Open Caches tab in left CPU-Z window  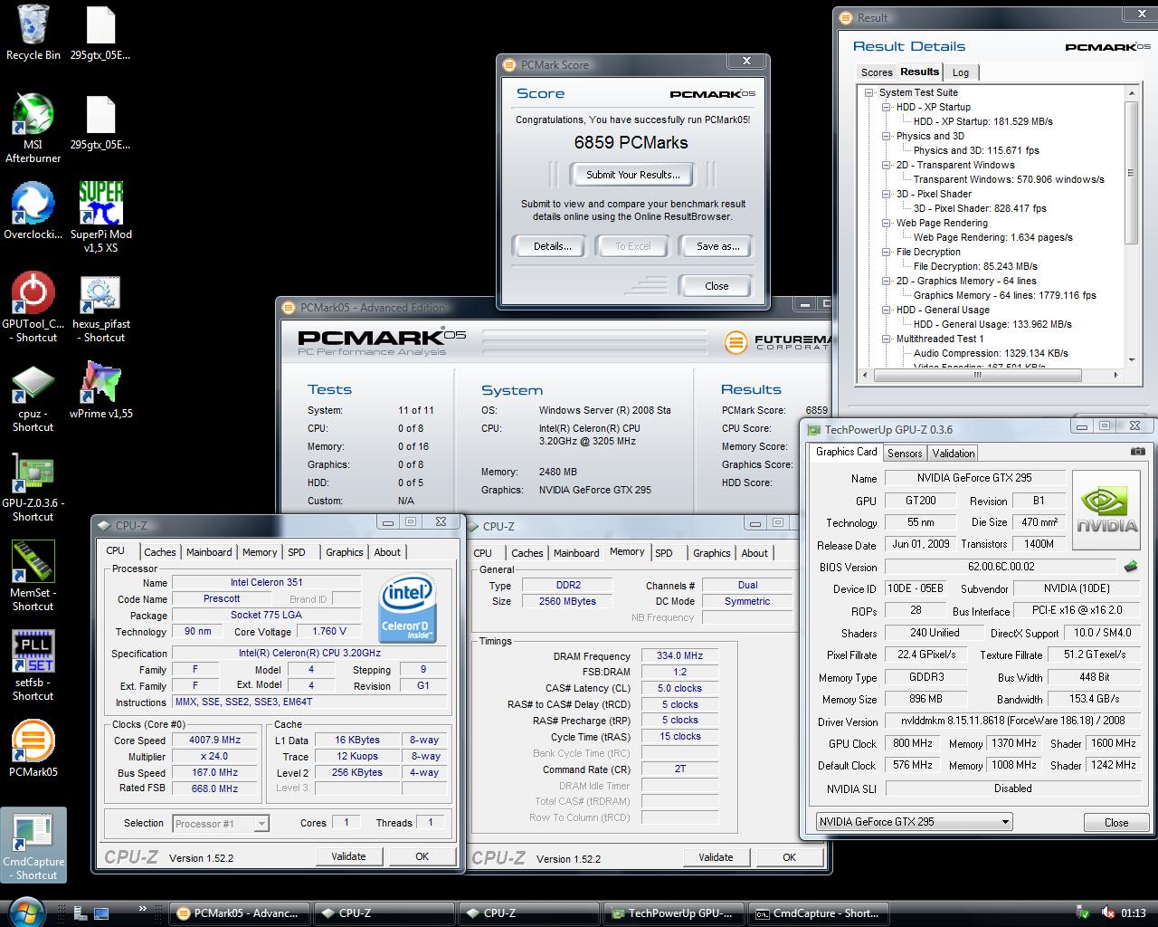coord(160,552)
